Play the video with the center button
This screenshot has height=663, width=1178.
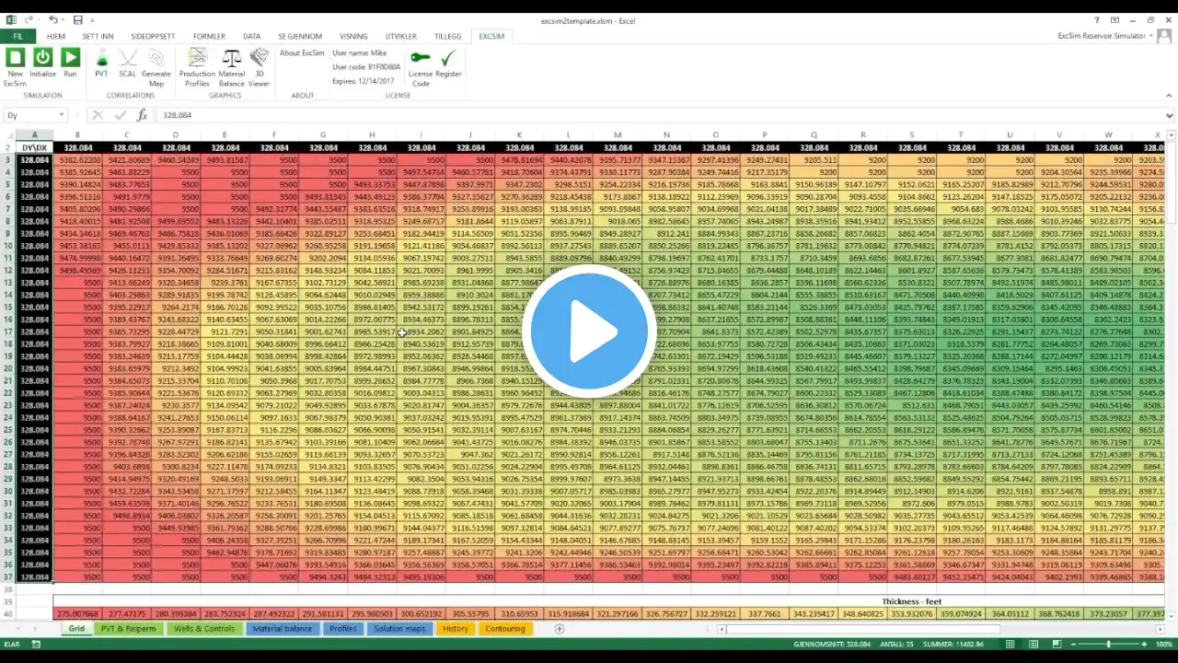589,331
